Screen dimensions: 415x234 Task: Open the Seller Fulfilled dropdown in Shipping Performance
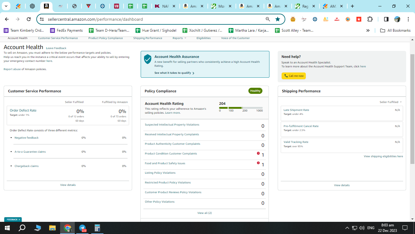[x=391, y=102]
